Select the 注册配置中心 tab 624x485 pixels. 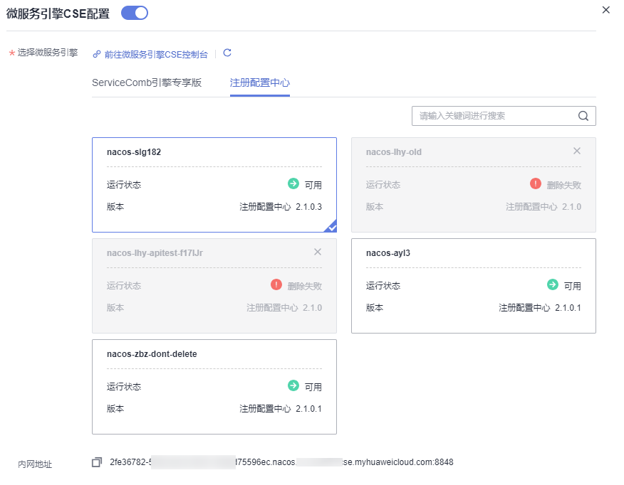[259, 82]
